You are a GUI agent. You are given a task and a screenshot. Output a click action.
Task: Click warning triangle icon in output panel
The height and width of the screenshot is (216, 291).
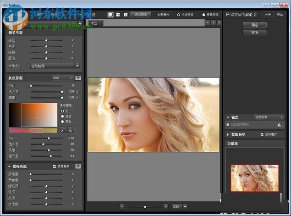pyautogui.click(x=279, y=125)
